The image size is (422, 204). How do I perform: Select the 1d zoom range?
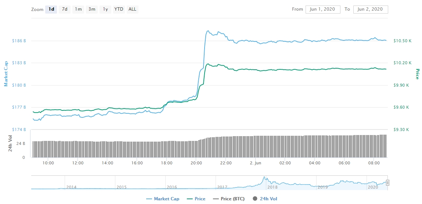[51, 10]
